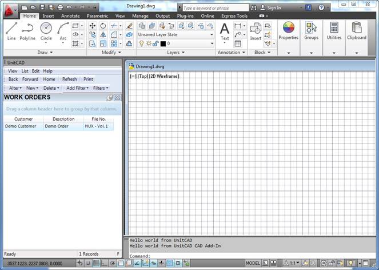The width and height of the screenshot is (379, 270).
Task: Click the Refresh button
Action: 69,80
